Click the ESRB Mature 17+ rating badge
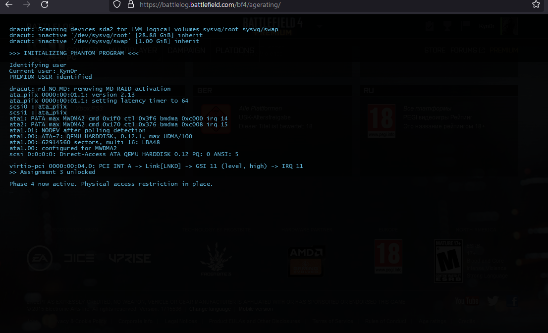The height and width of the screenshot is (333, 548). tap(448, 261)
